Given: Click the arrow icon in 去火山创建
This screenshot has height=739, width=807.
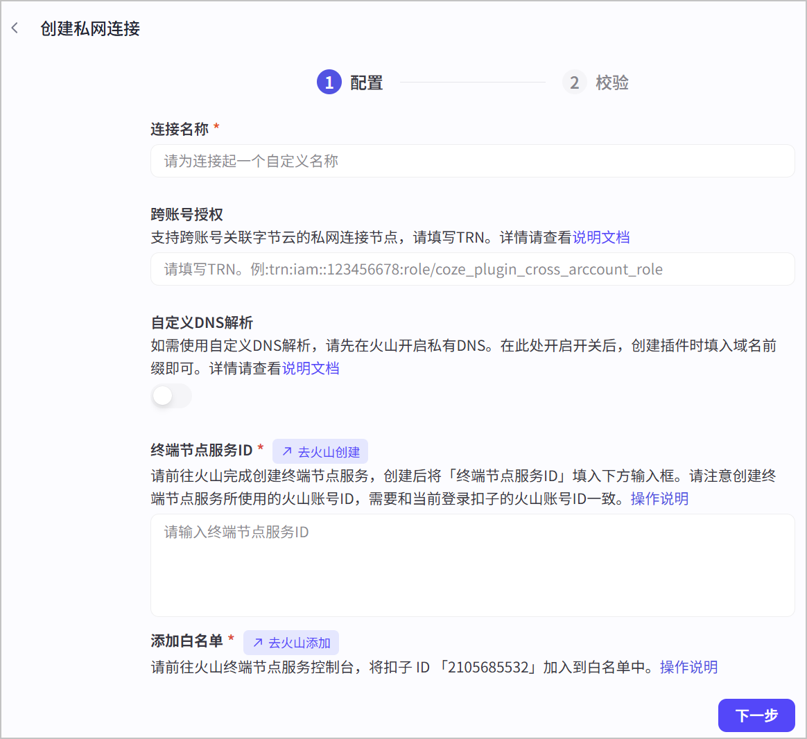Looking at the screenshot, I should [x=287, y=451].
